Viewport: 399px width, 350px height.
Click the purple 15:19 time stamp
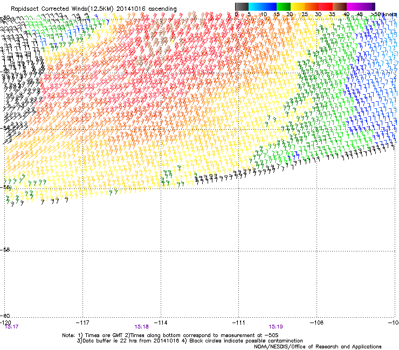coord(276,327)
